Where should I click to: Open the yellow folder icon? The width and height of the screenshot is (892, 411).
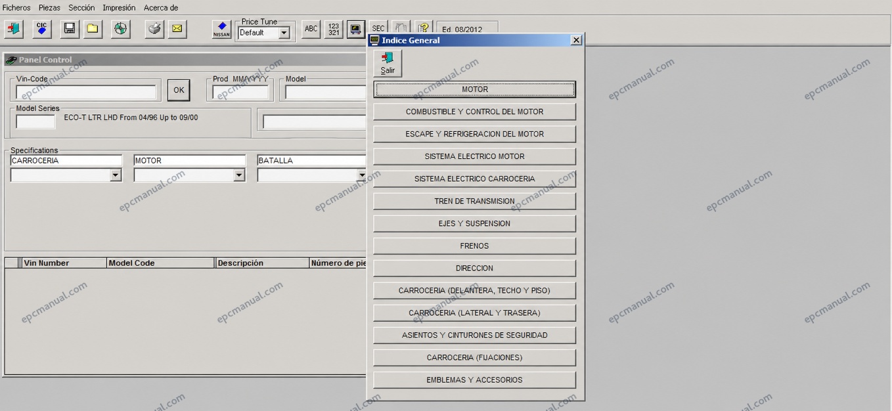[x=93, y=29]
